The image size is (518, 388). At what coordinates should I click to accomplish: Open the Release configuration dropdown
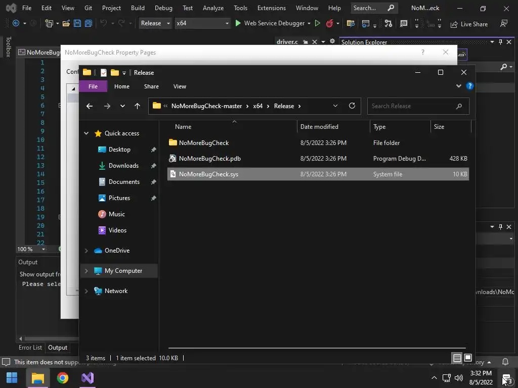tap(155, 23)
